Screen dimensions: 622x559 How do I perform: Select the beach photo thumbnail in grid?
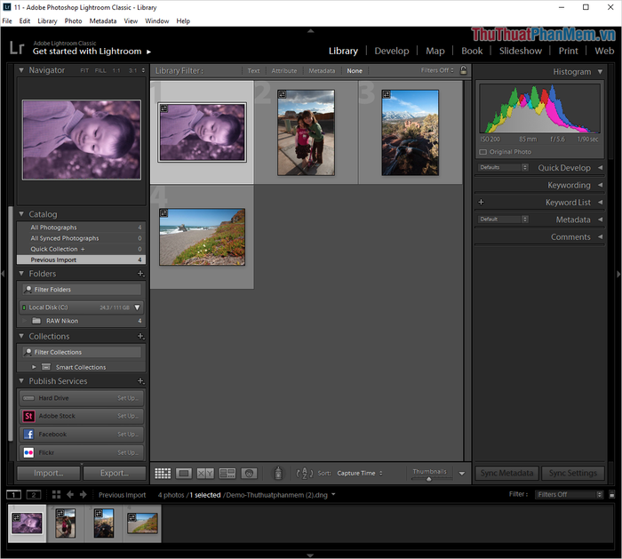coord(202,237)
